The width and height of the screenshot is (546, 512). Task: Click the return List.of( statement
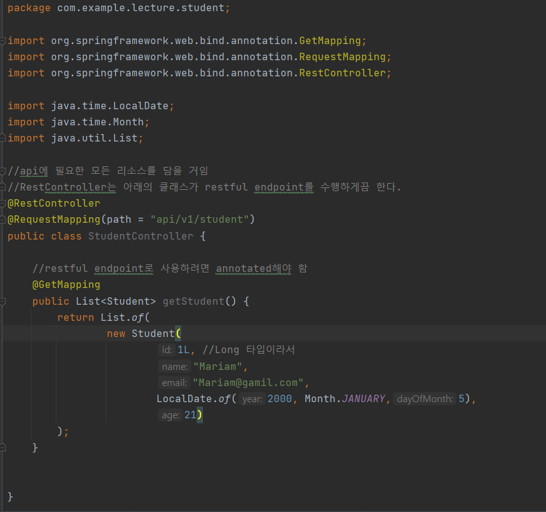tap(104, 318)
